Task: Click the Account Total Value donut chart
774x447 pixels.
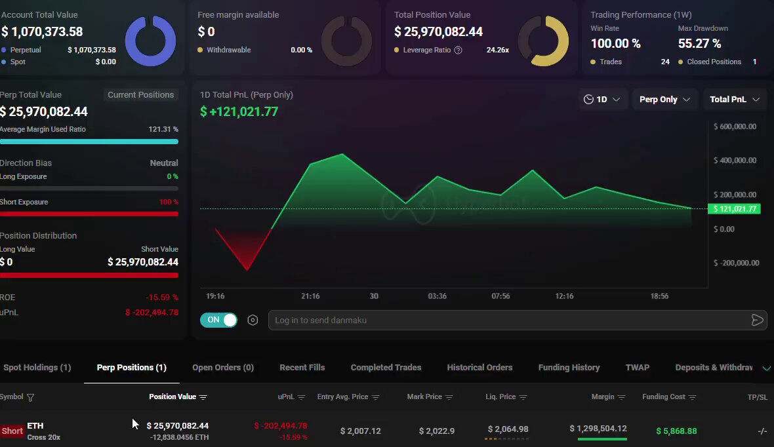Action: point(151,41)
